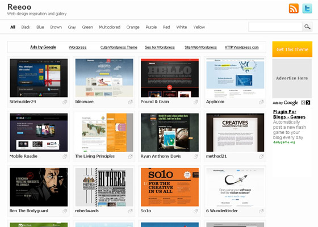Click the Get This Theme button
318x227 pixels.
click(x=292, y=49)
